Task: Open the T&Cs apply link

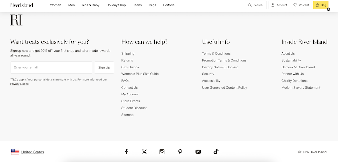Action: [18, 80]
